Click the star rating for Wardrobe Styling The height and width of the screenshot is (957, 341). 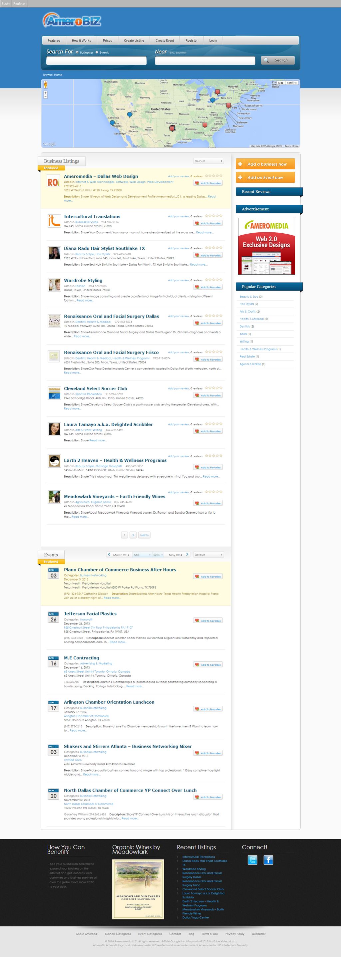tap(213, 280)
